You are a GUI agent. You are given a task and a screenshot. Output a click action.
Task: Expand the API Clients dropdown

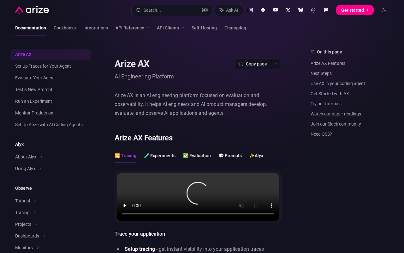coord(170,28)
